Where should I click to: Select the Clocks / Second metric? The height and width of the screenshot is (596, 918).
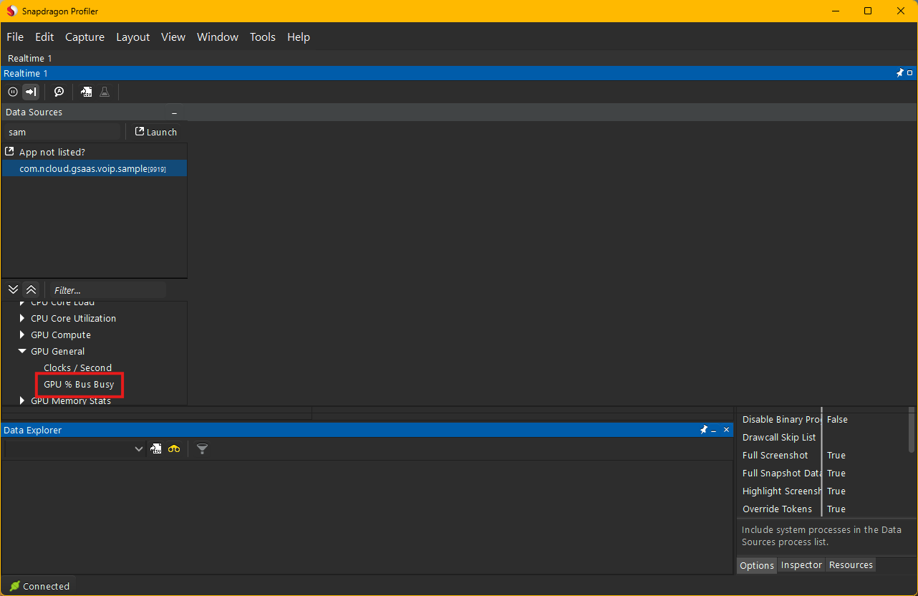pos(77,367)
